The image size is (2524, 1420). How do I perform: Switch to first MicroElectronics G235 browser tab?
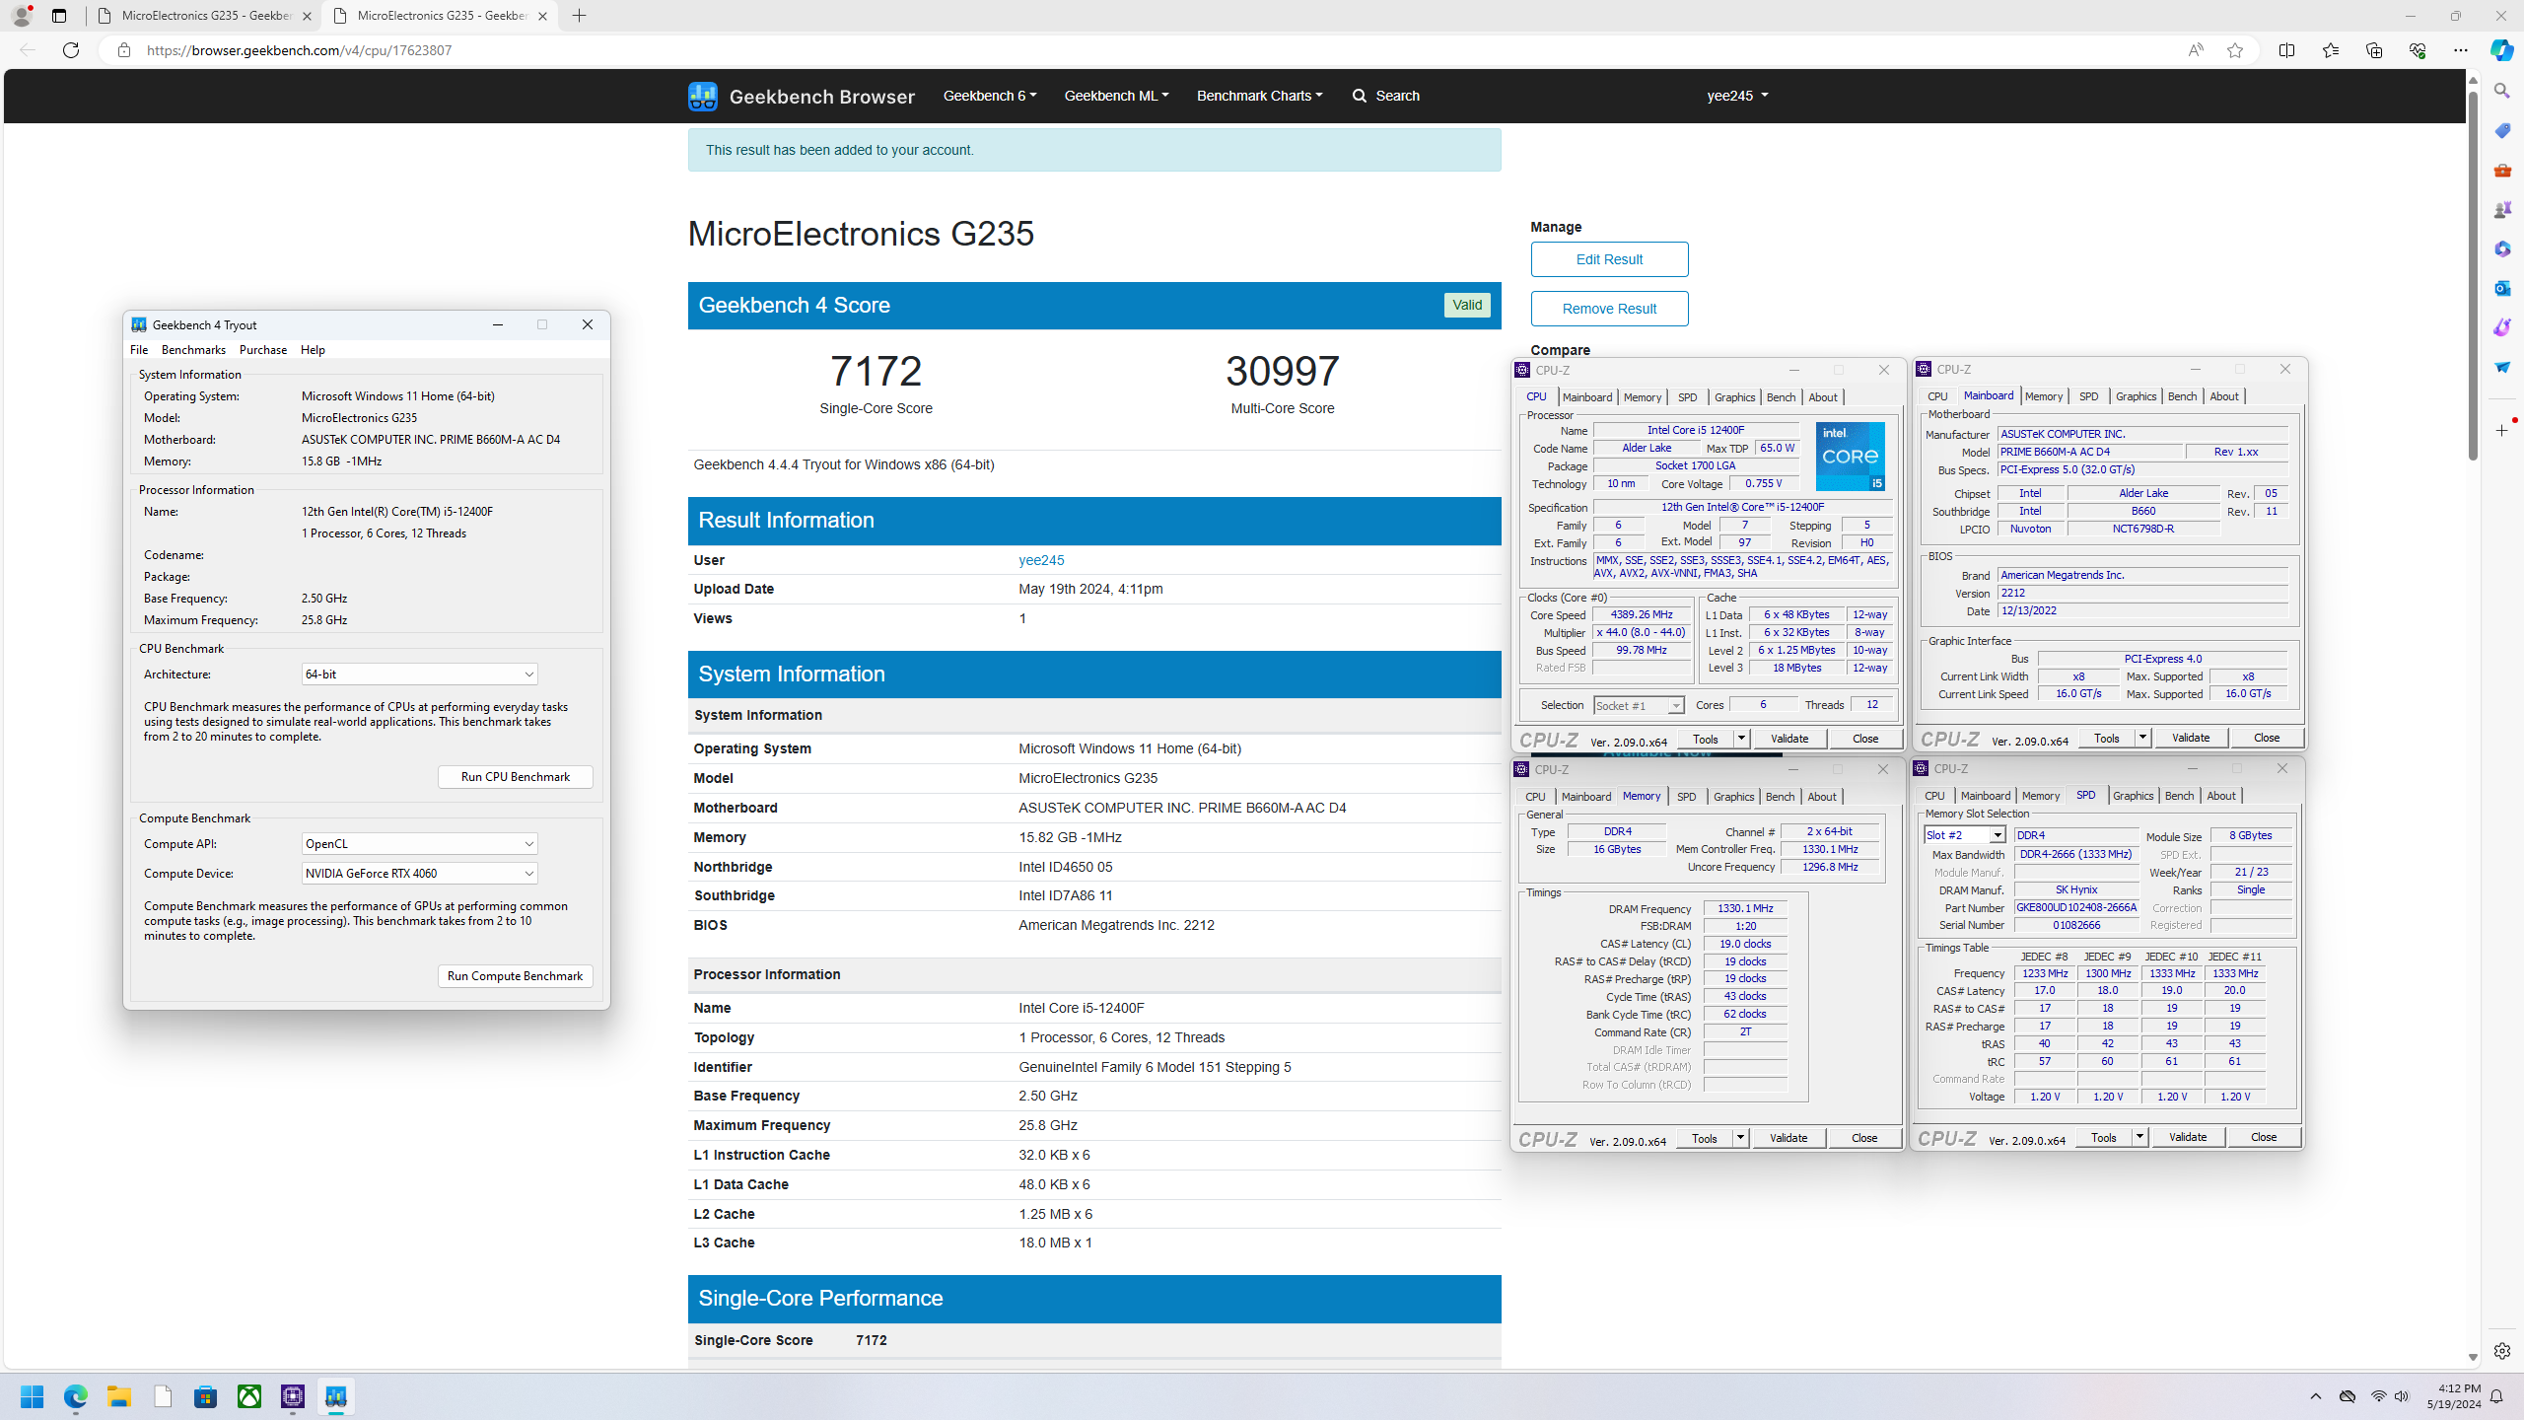pos(206,16)
